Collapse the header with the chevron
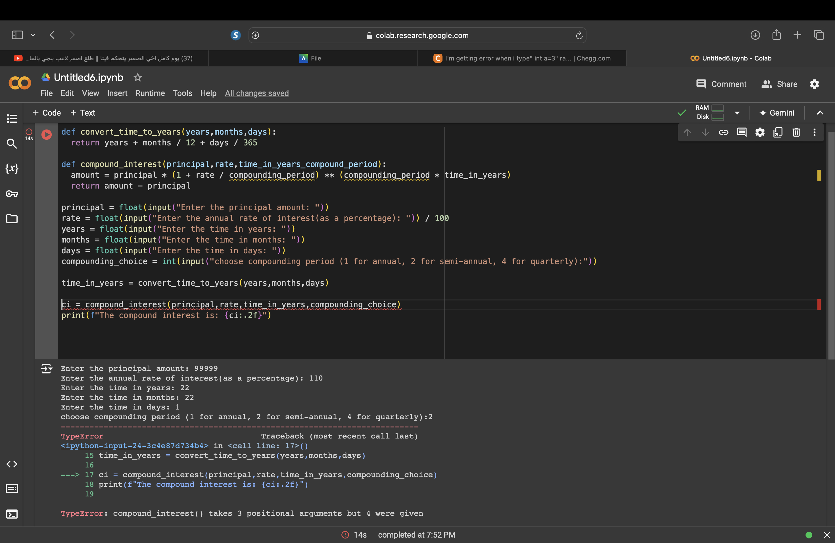The width and height of the screenshot is (835, 543). [820, 113]
